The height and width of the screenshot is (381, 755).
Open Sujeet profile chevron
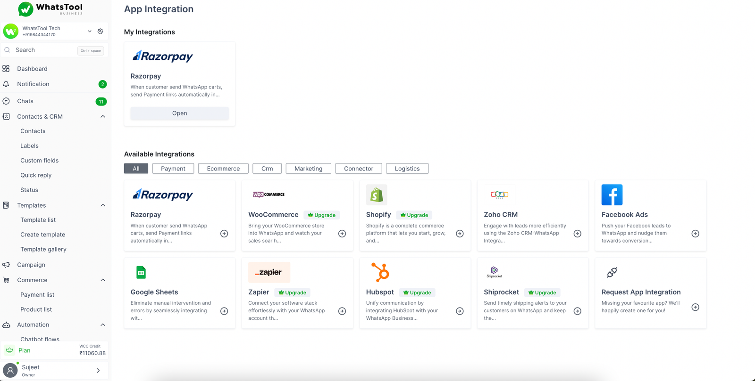coord(98,371)
